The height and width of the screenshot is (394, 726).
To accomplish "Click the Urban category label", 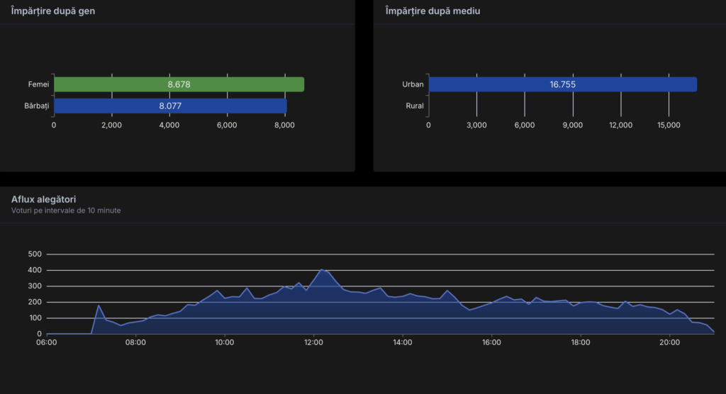I will tap(413, 84).
